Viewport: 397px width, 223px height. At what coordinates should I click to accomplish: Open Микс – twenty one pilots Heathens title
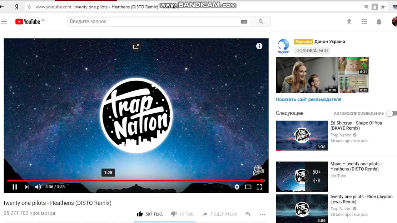tap(356, 166)
